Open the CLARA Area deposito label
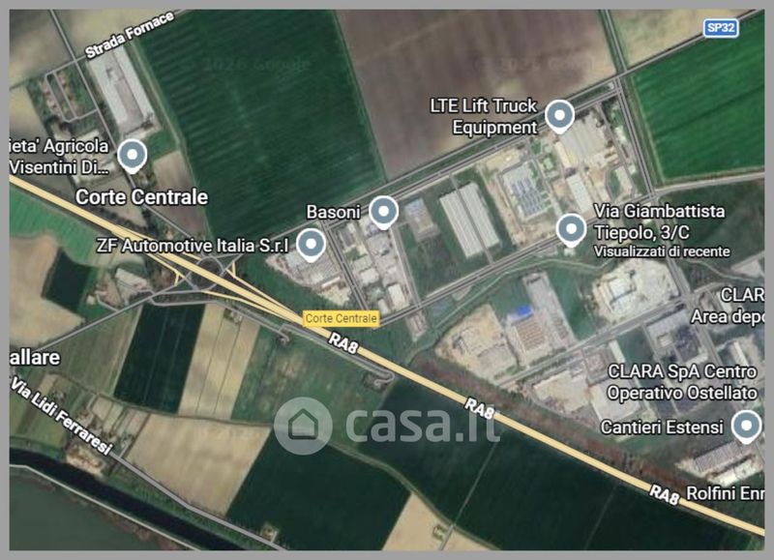The width and height of the screenshot is (774, 560). (728, 306)
